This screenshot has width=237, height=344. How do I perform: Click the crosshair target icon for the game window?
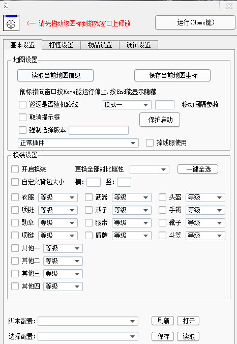pos(11,23)
